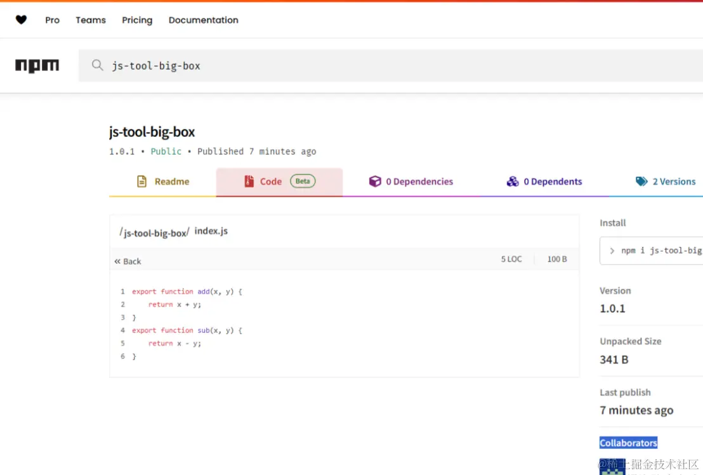Open the 0 Dependencies tab
The height and width of the screenshot is (475, 703).
[411, 181]
